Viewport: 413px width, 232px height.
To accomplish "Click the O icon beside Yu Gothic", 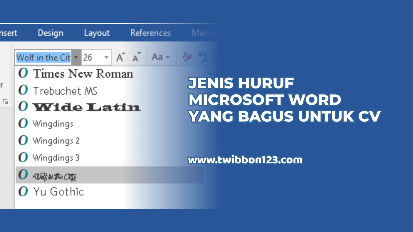I will click(x=23, y=191).
